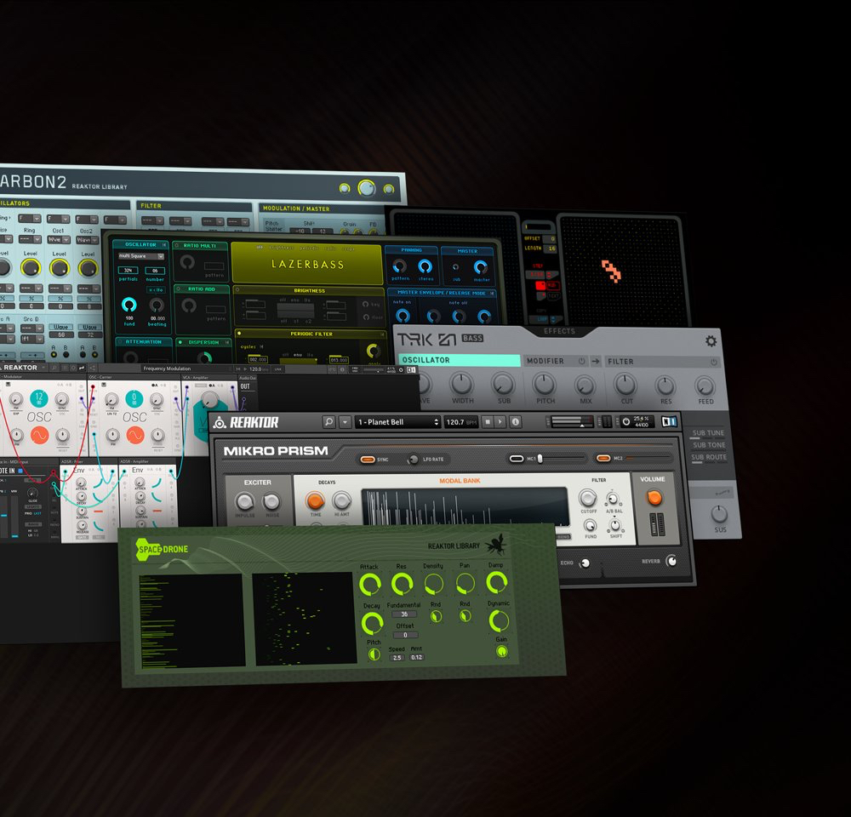Click the Res knob in Space Drone
Screen dimensions: 851x817
(x=403, y=584)
